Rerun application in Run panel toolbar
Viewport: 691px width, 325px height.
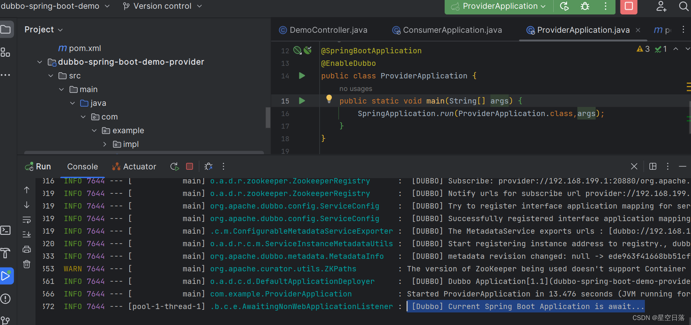click(x=174, y=166)
